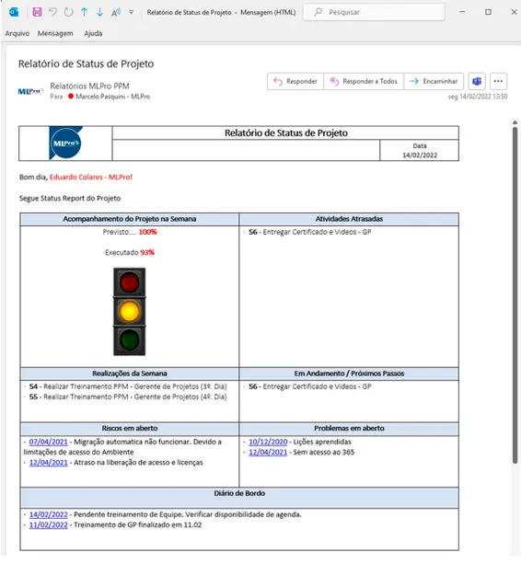
Task: Click the Read Aloud icon
Action: (116, 12)
